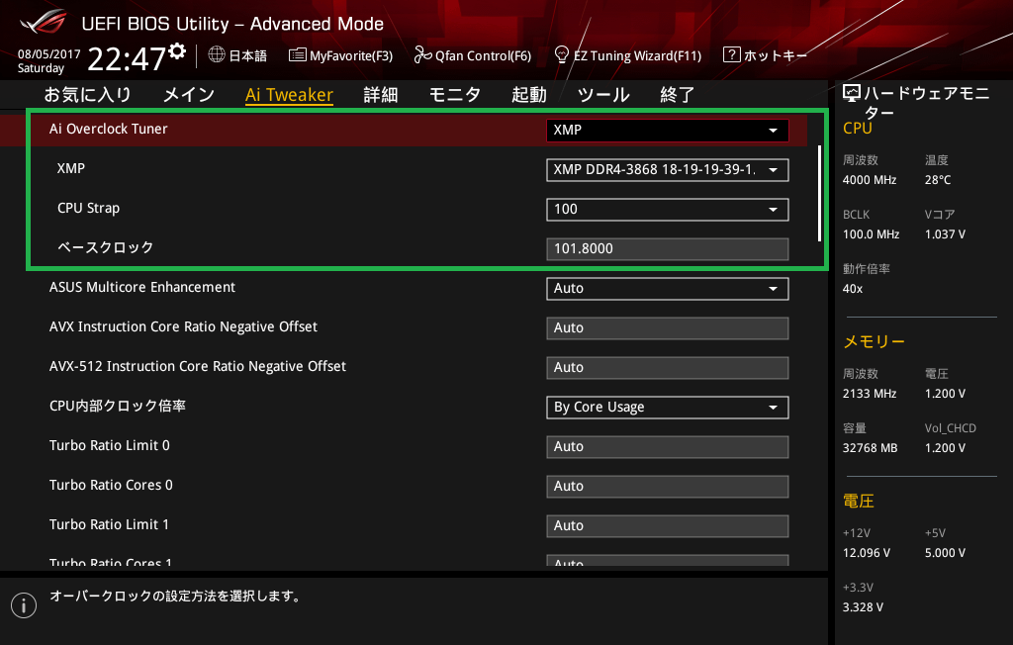Open date and time settings gear
The height and width of the screenshot is (645, 1013).
(177, 50)
